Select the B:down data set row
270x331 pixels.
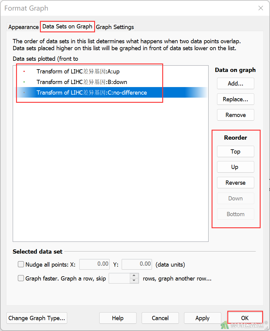[110, 82]
